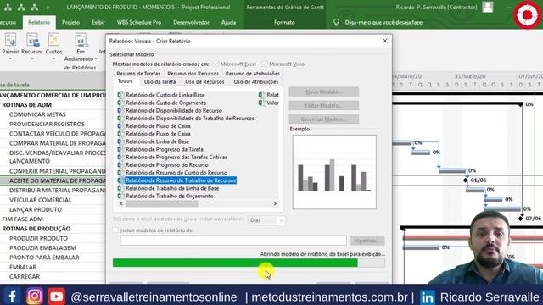The width and height of the screenshot is (543, 305).
Task: Open the Ajuda ribbon tab
Action: [x=228, y=22]
